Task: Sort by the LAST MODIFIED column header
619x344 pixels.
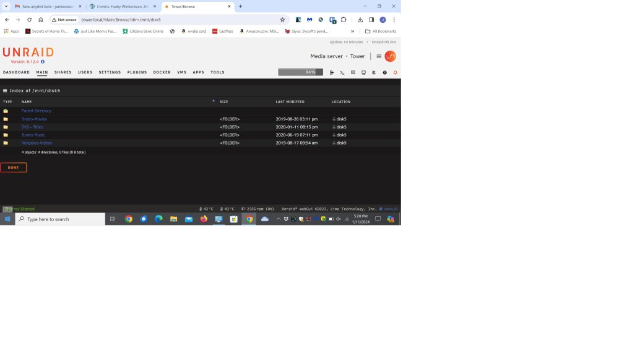Action: click(x=290, y=102)
